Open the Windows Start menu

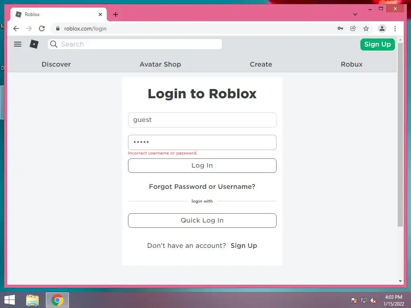click(x=10, y=300)
